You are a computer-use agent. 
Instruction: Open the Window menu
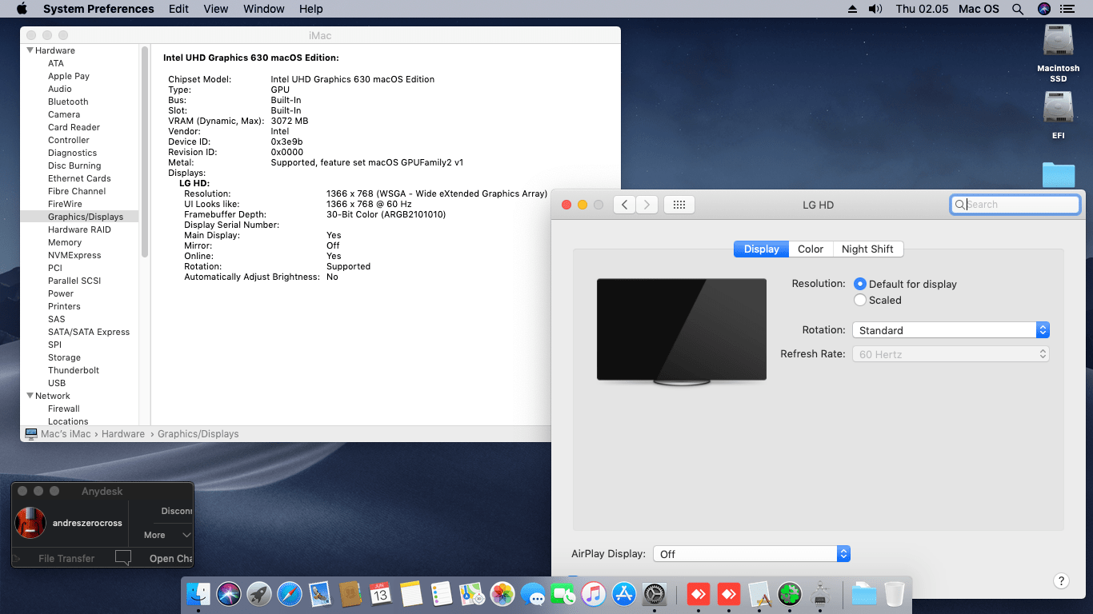263,9
